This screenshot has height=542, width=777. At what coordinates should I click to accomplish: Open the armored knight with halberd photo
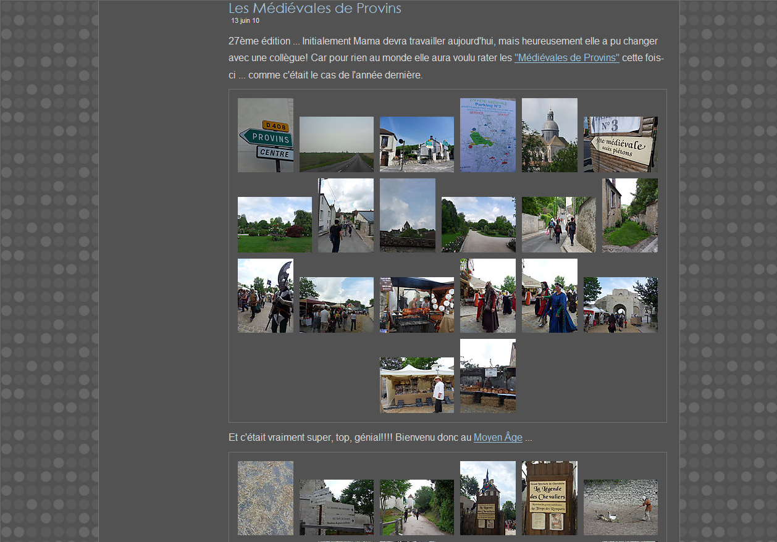(266, 296)
